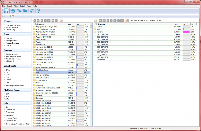The width and height of the screenshot is (201, 131).
Task: Open 'Duplicates (File name)...' option
Action: tap(14, 57)
